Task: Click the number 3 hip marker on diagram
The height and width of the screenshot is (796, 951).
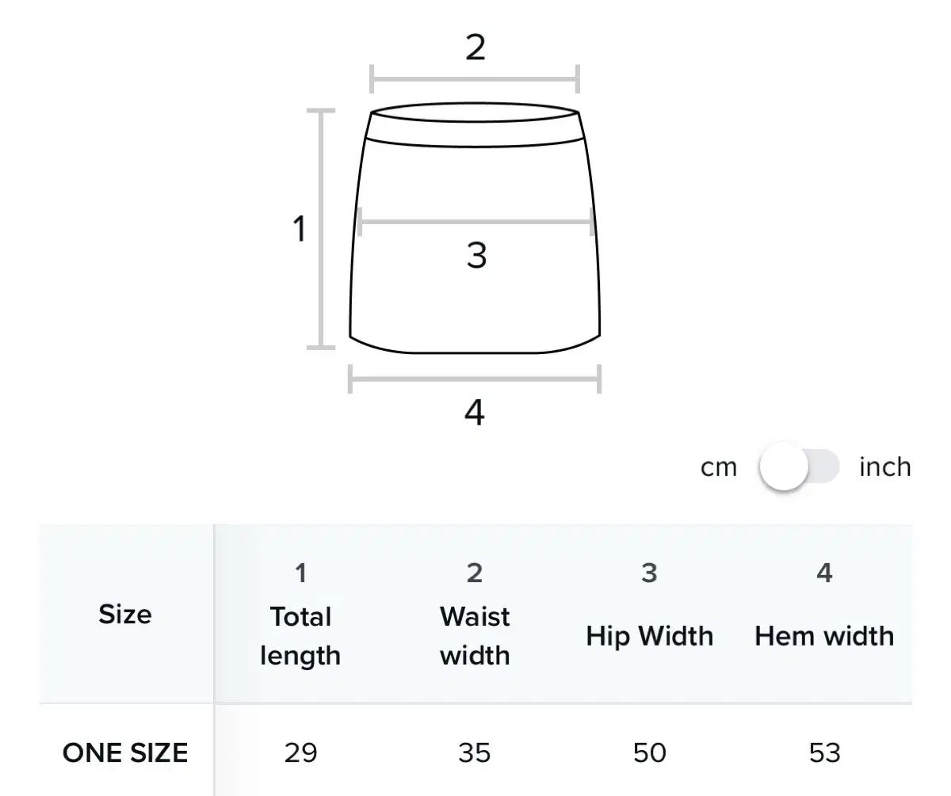Action: 475,255
